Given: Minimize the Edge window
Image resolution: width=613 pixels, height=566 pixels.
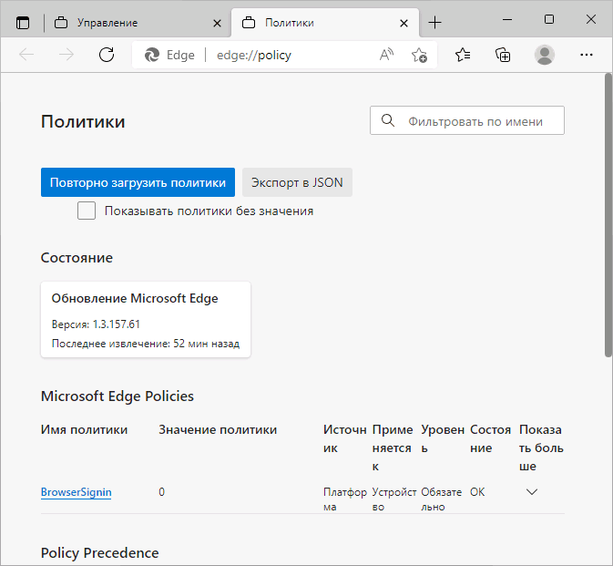Looking at the screenshot, I should tap(507, 19).
